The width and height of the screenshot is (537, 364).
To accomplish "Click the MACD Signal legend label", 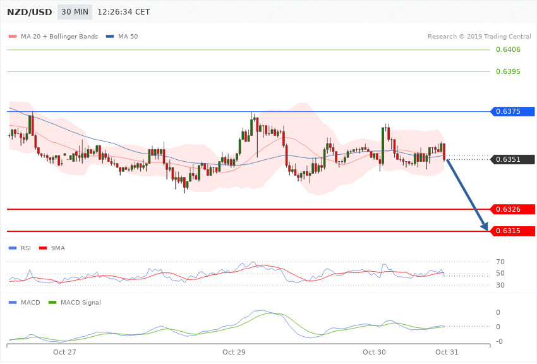I will (x=81, y=302).
